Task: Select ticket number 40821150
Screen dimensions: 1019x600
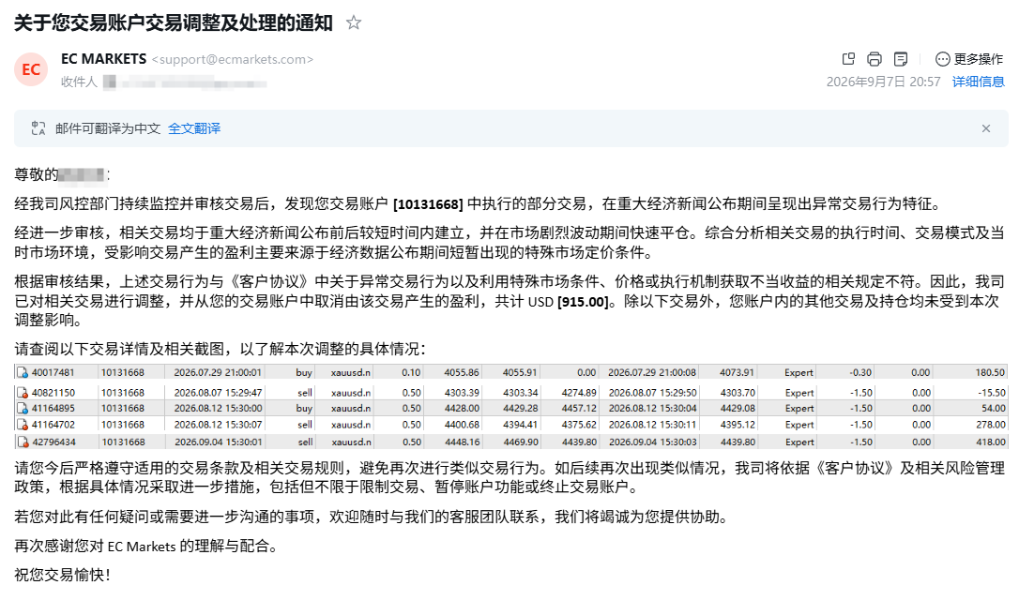Action: [53, 393]
